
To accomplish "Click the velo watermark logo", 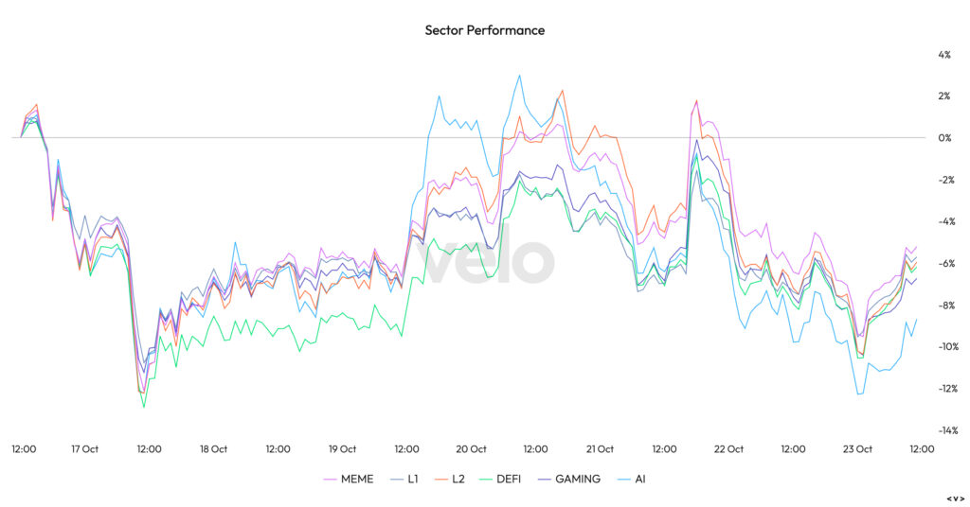I will coord(486,260).
